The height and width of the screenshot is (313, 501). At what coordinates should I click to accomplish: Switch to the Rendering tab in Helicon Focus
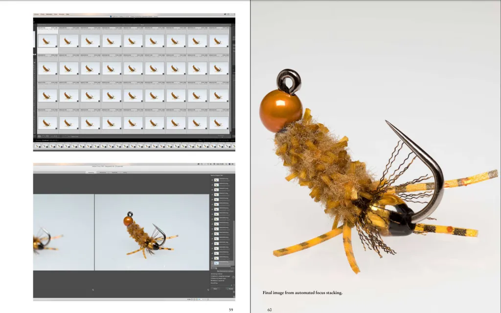click(91, 172)
